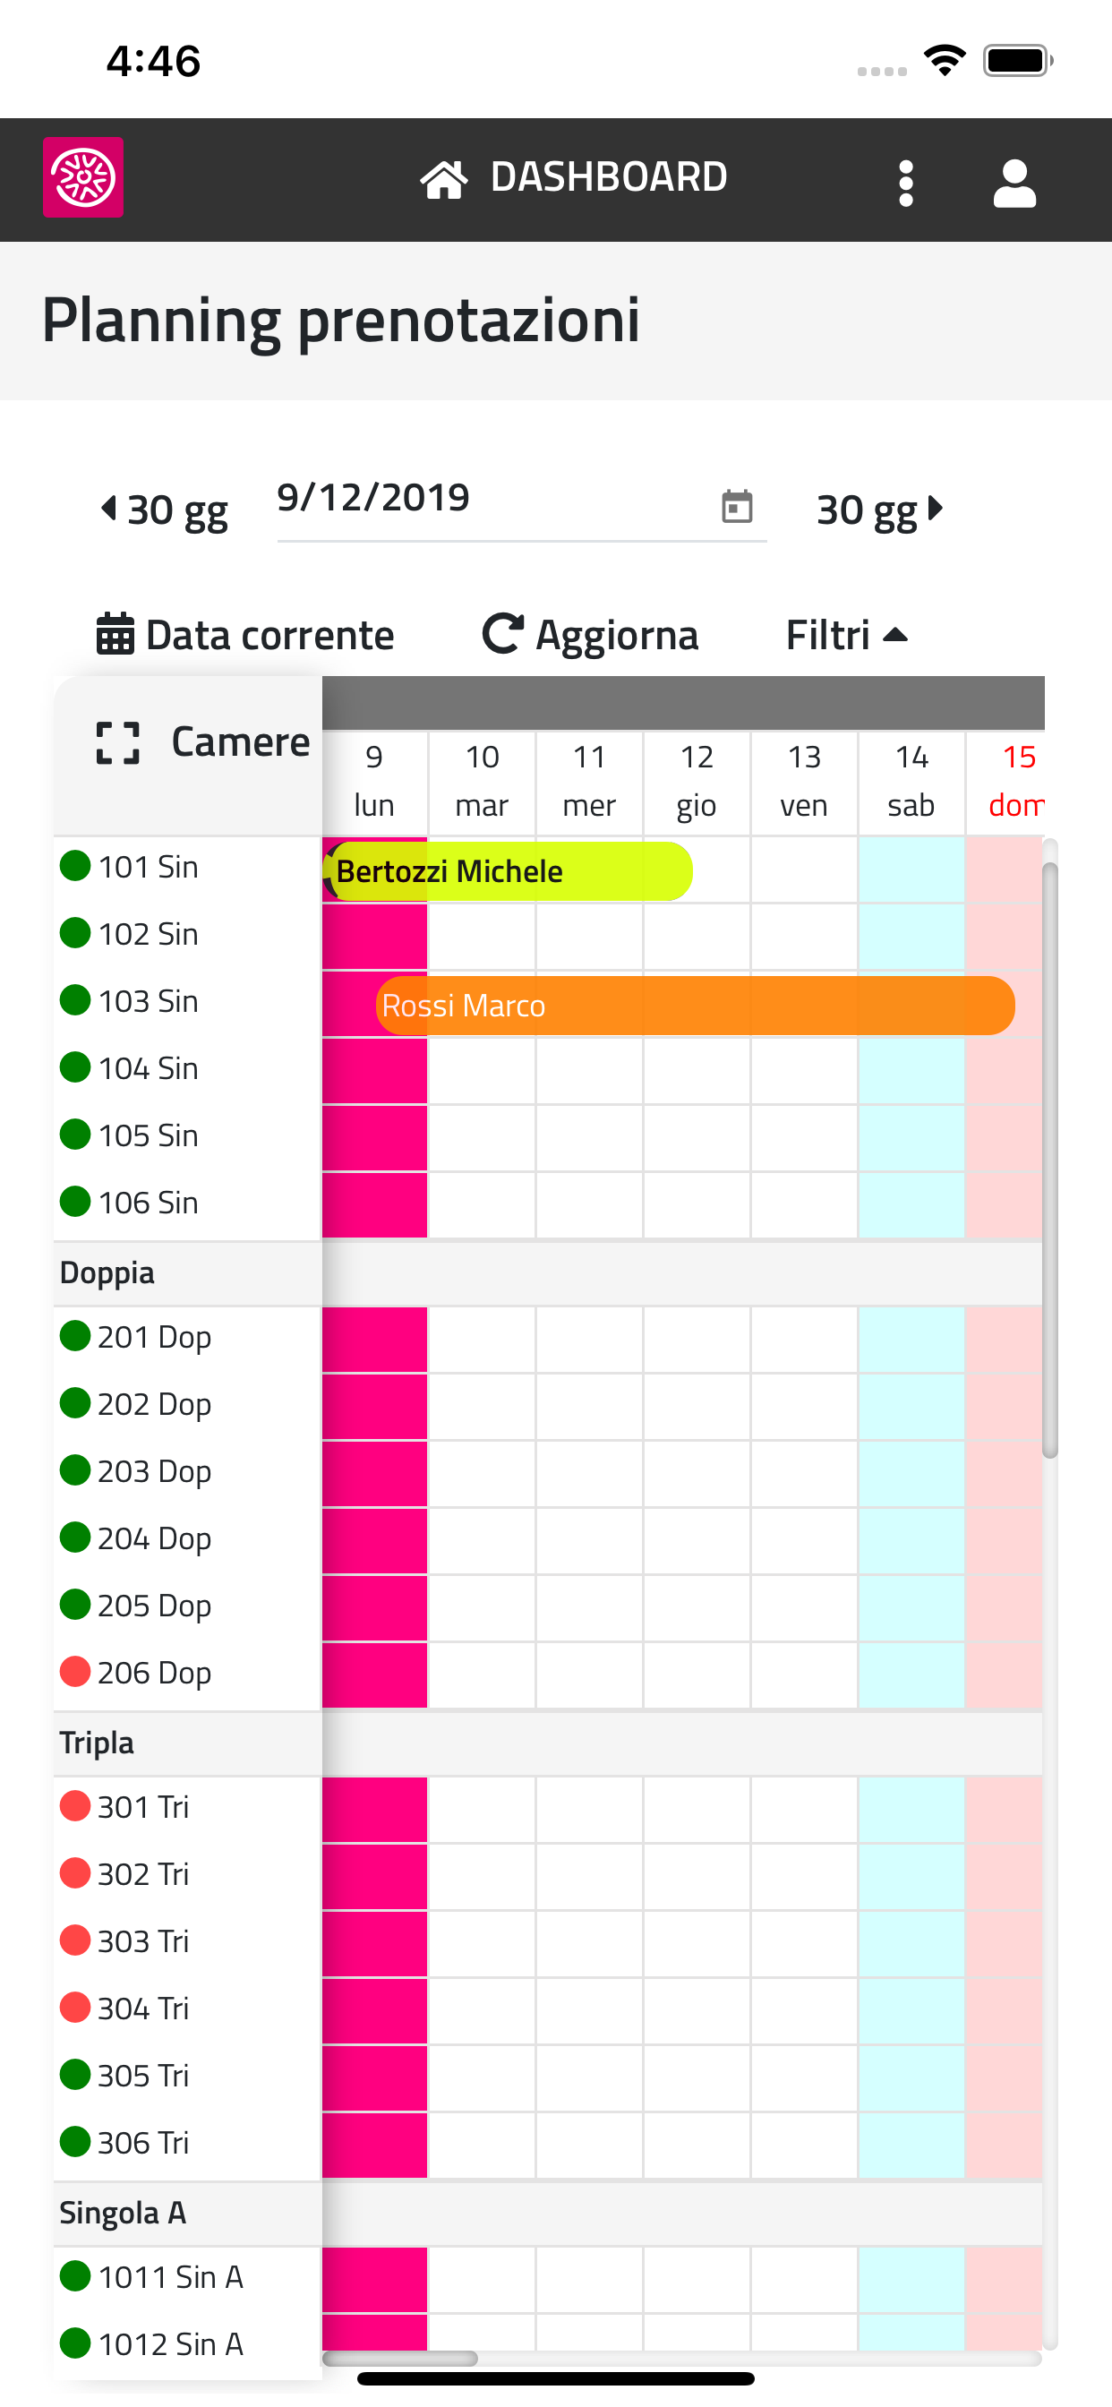Click the horizontal planning scrollbar thumb
The width and height of the screenshot is (1112, 2407).
pyautogui.click(x=400, y=2359)
